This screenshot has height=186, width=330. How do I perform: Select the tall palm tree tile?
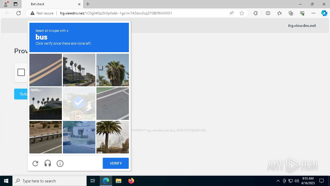[x=113, y=137]
